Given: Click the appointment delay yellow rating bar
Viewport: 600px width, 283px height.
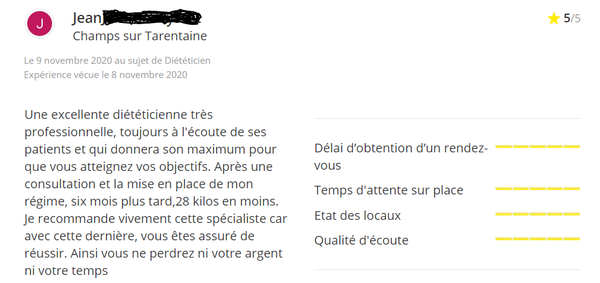Looking at the screenshot, I should 537,147.
